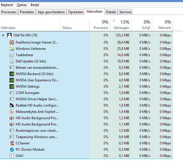Screen dimensions: 183x165
Task: Select the Taakbeheer process name
Action: click(25, 55)
